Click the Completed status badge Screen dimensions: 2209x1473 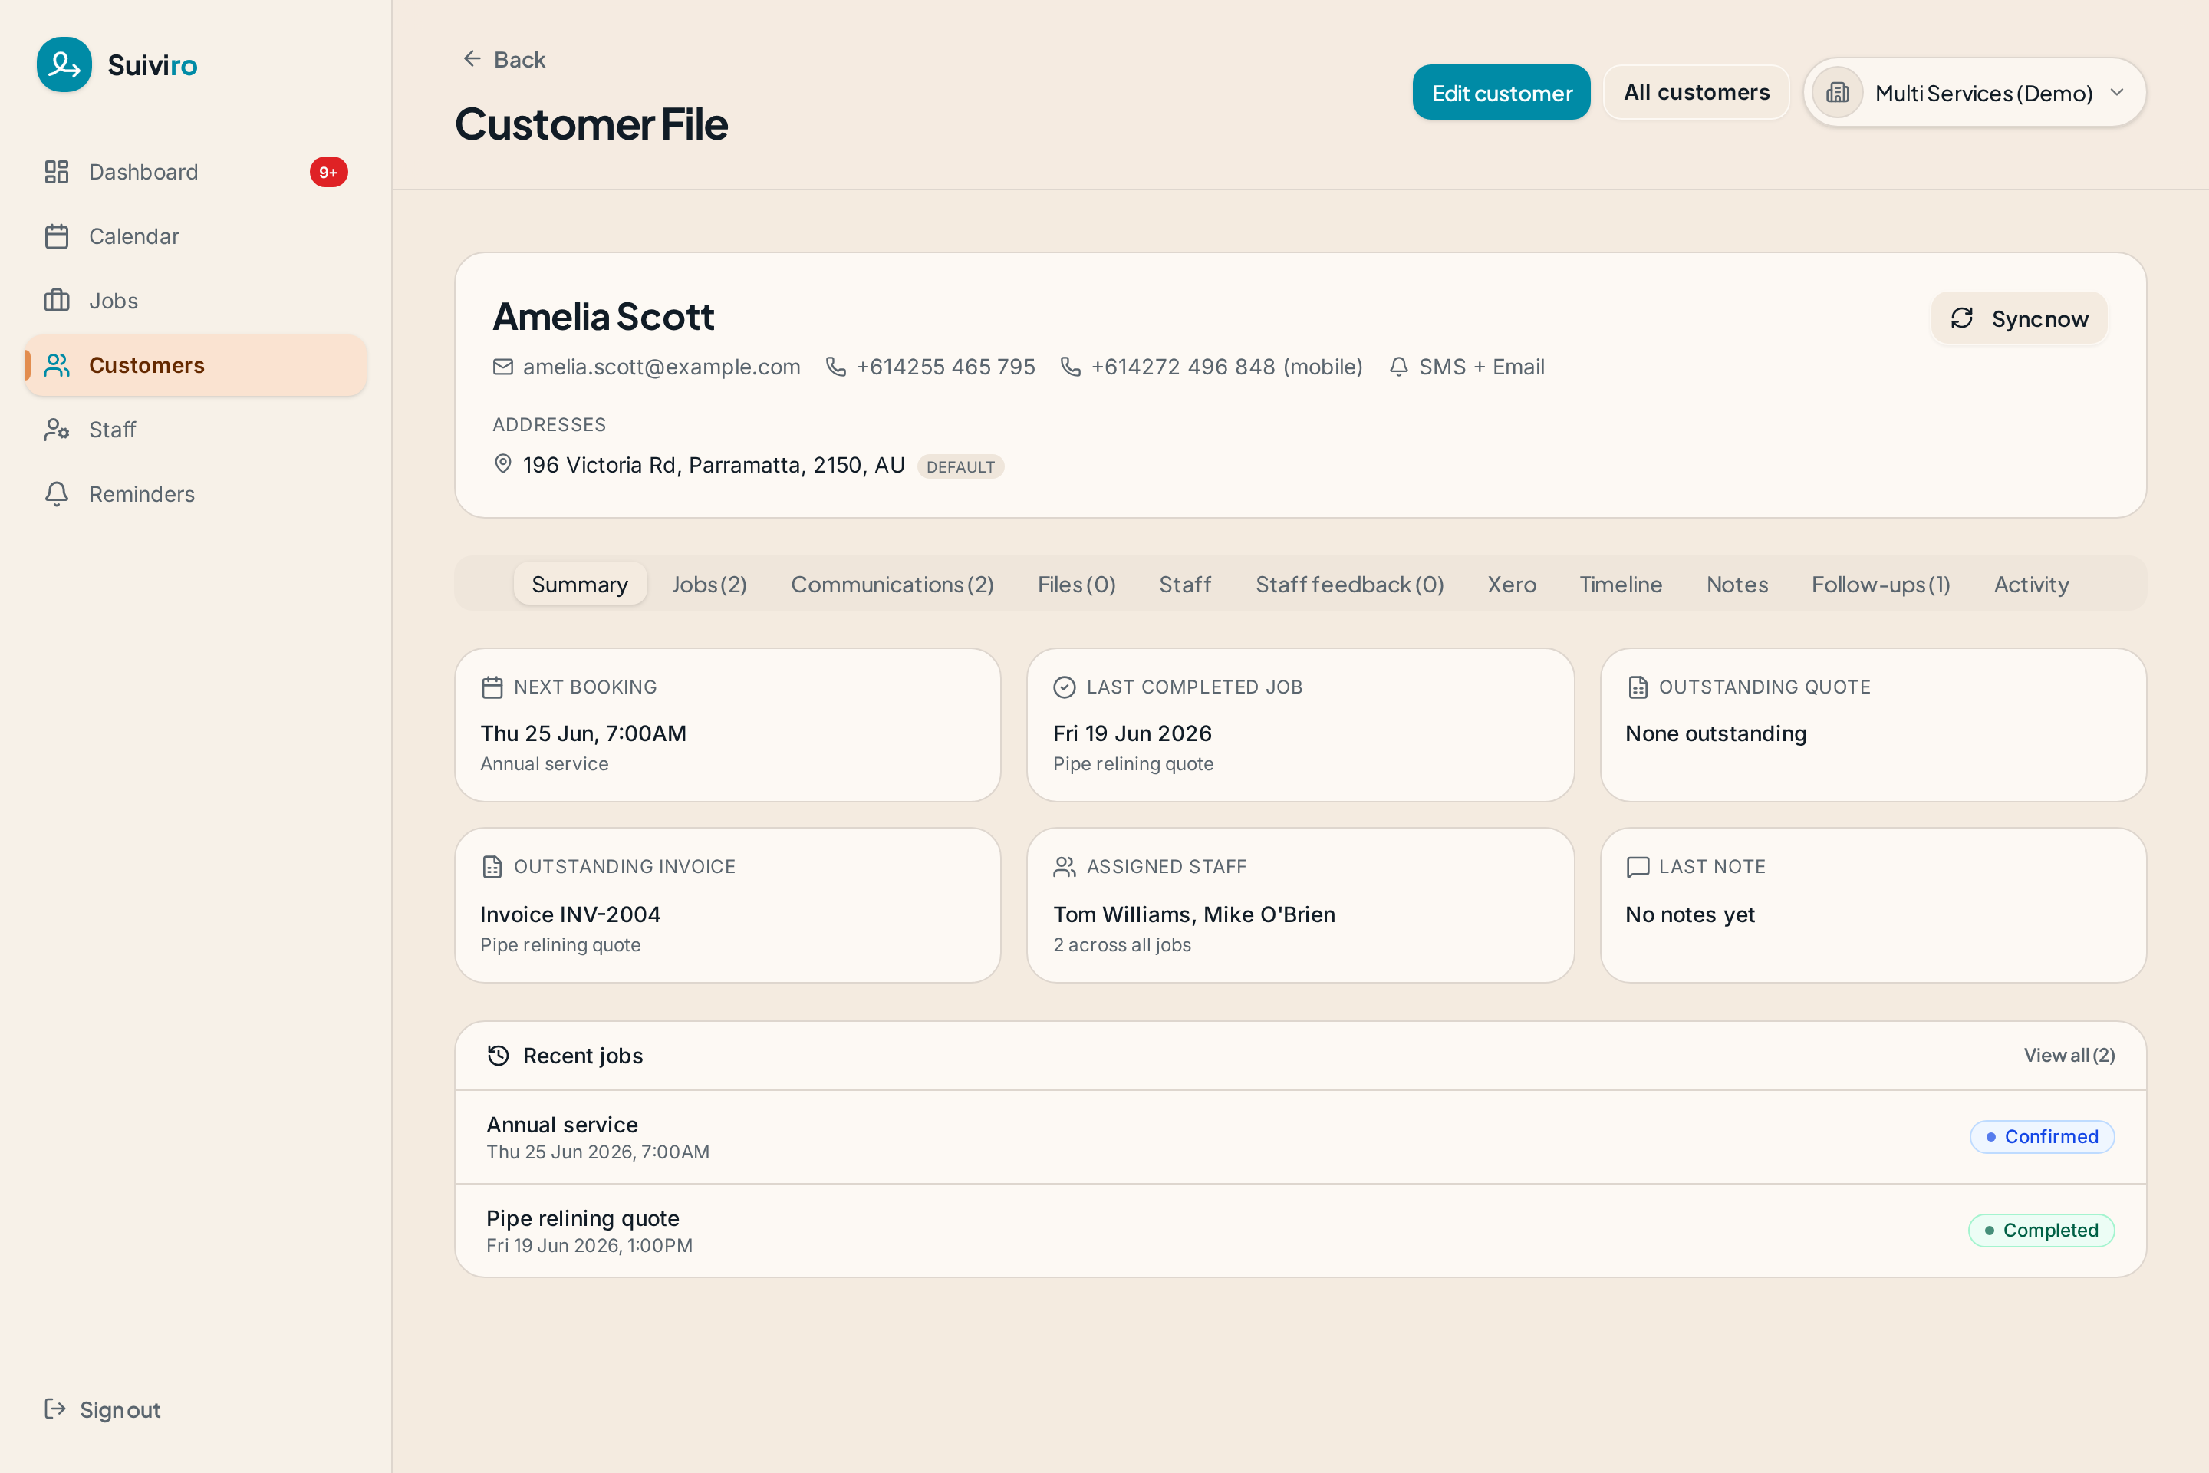click(2042, 1231)
